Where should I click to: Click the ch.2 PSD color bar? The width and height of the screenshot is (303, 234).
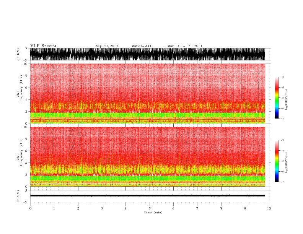point(277,161)
